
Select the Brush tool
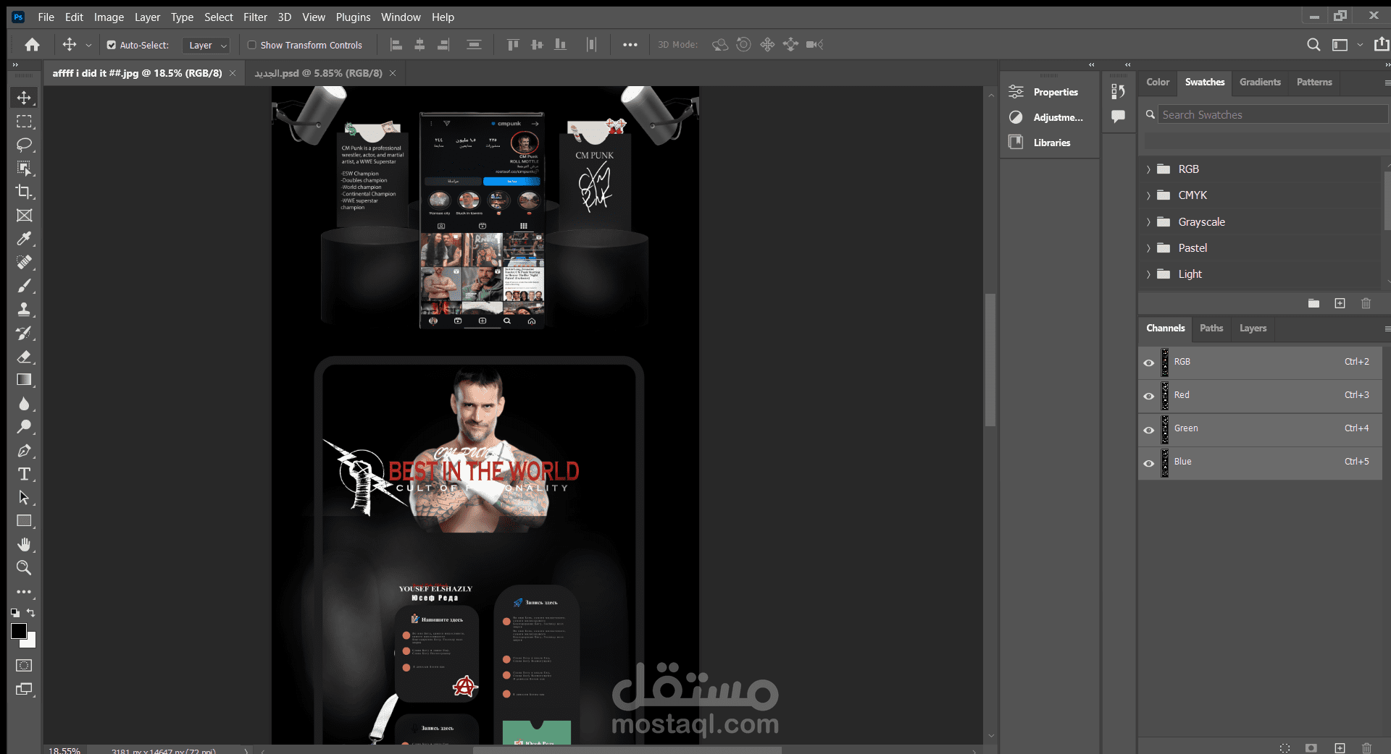[x=24, y=286]
